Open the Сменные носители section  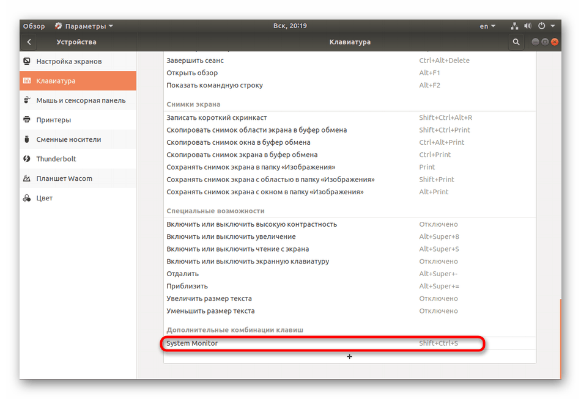(78, 139)
